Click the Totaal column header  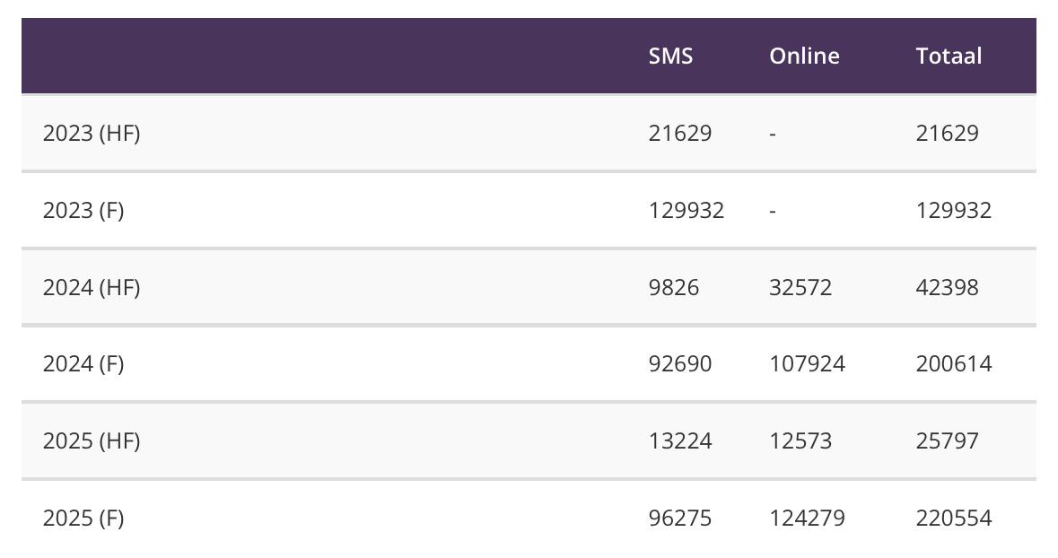[x=949, y=56]
